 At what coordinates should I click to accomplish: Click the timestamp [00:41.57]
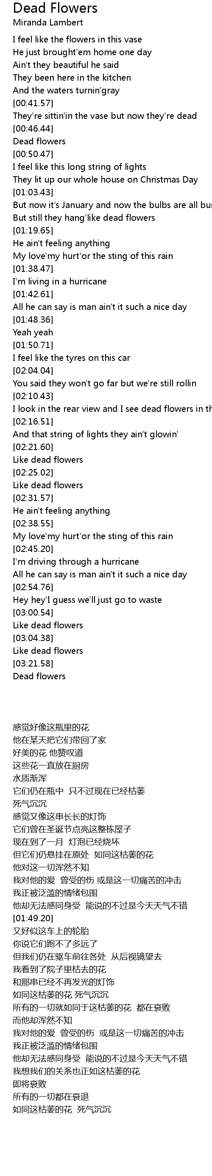(33, 103)
